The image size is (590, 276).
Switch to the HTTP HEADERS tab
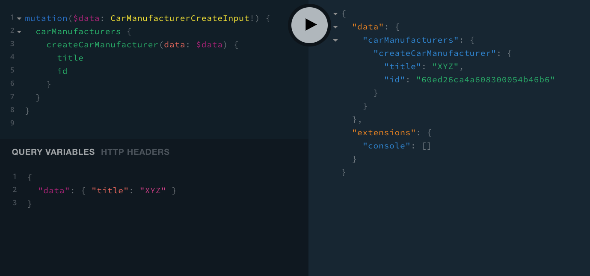click(135, 152)
